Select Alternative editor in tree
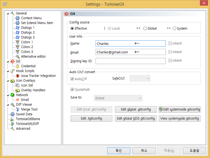Image resolution: width=210 pixels, height=158 pixels. click(x=33, y=56)
